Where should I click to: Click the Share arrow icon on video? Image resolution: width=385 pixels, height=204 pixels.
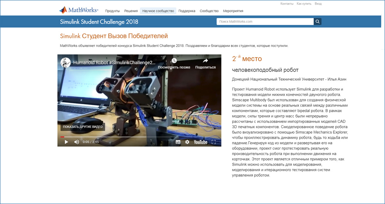(x=206, y=60)
